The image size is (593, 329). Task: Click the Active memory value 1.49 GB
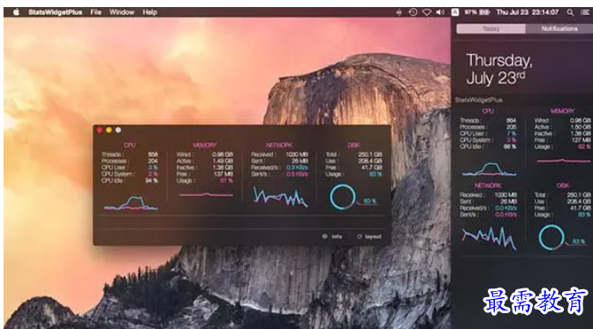(x=223, y=161)
